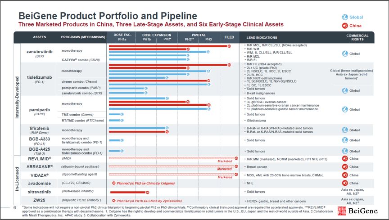This screenshot has height=220, width=389.
Task: Select the LEAD INDICATIONS column header
Action: [262, 37]
